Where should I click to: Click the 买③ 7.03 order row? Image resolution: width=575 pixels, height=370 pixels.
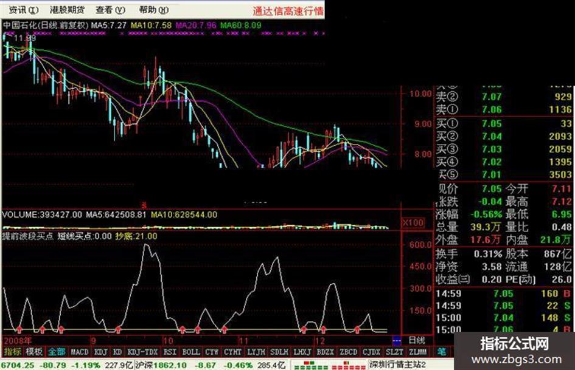tap(504, 149)
